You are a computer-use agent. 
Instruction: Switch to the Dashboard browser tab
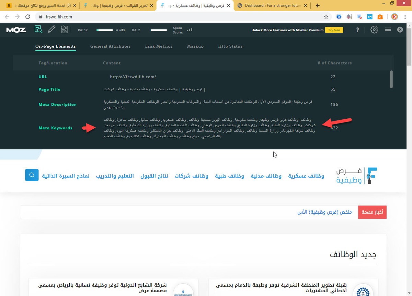(x=272, y=5)
